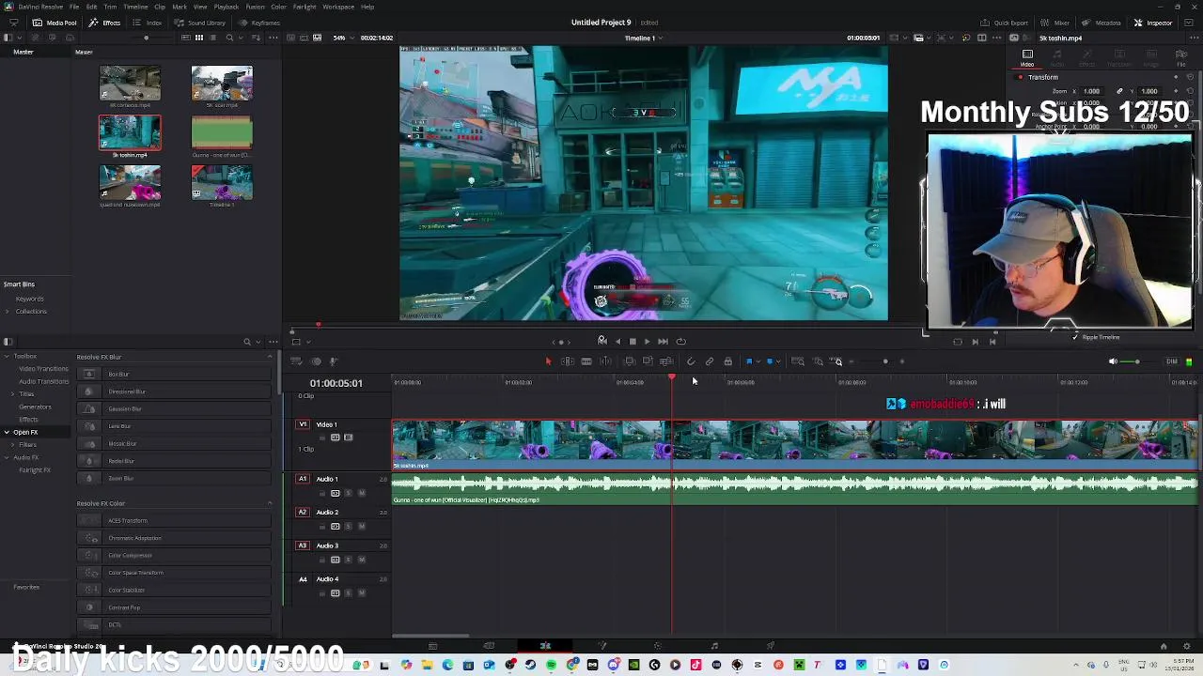
Task: Open the Timeline menu
Action: (135, 7)
